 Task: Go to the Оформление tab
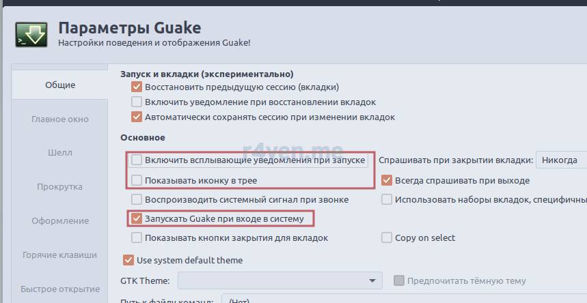(60, 220)
